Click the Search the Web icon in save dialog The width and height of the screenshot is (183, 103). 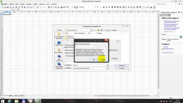pyautogui.click(x=102, y=30)
